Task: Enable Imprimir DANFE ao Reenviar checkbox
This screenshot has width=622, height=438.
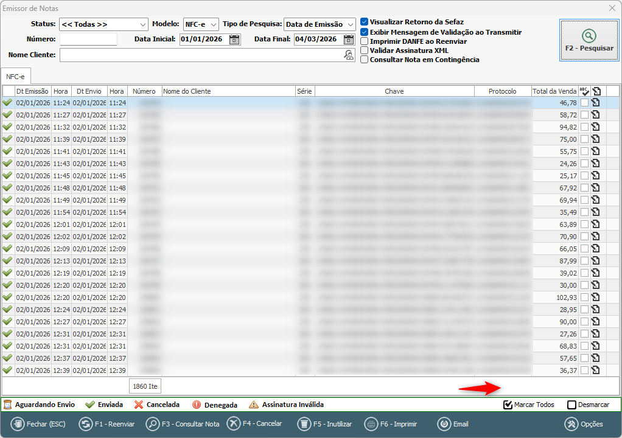Action: (365, 41)
